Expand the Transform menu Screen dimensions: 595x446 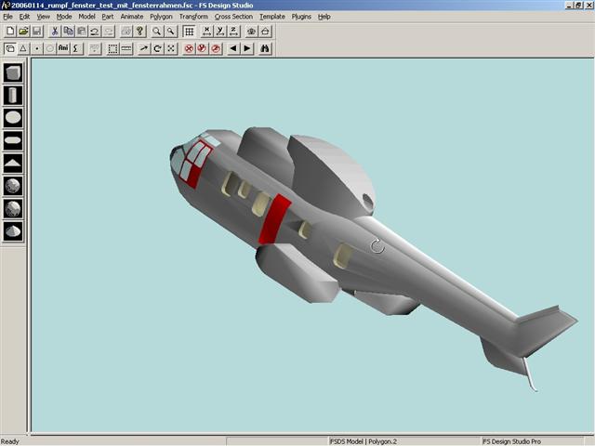193,17
